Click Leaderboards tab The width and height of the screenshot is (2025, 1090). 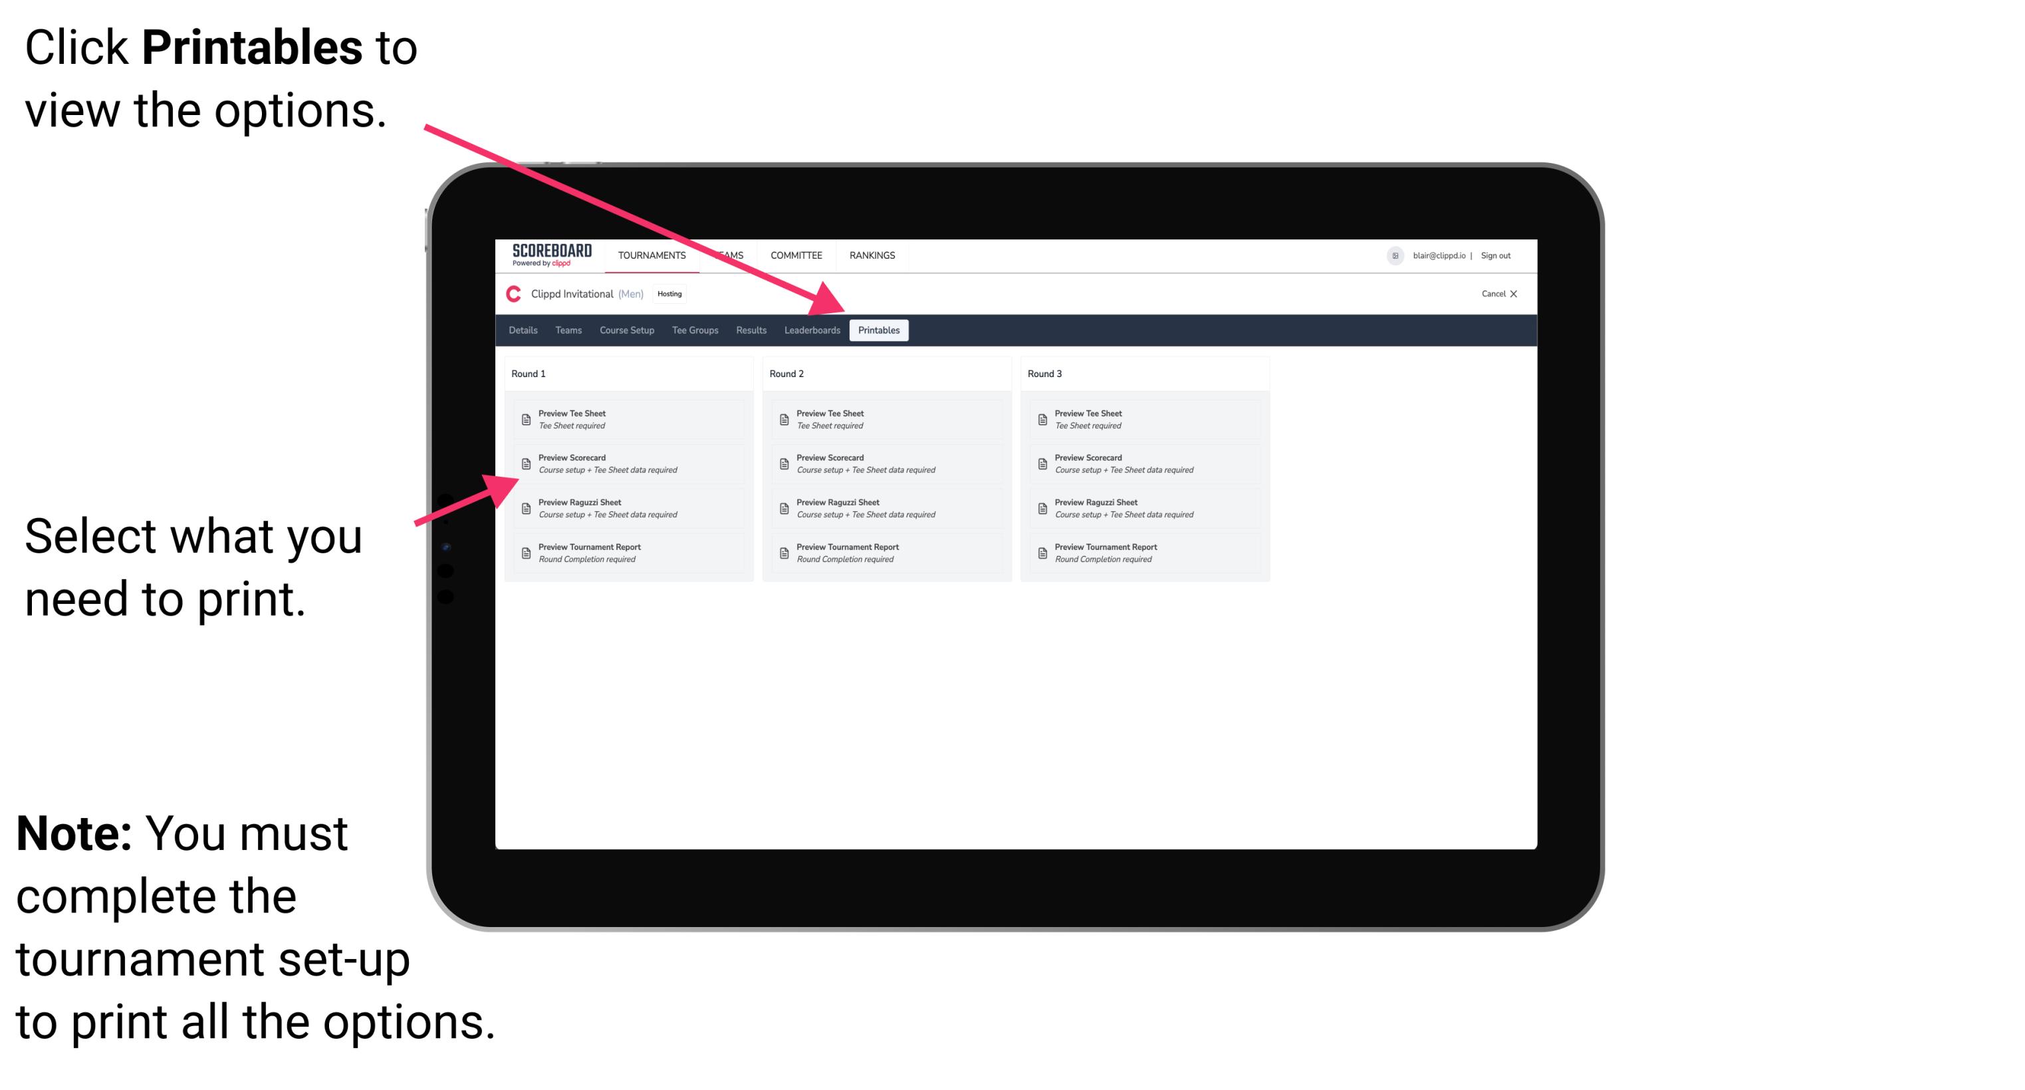812,331
